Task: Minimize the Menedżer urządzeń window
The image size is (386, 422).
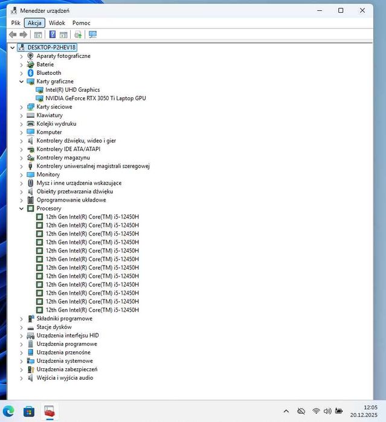Action: (x=320, y=10)
